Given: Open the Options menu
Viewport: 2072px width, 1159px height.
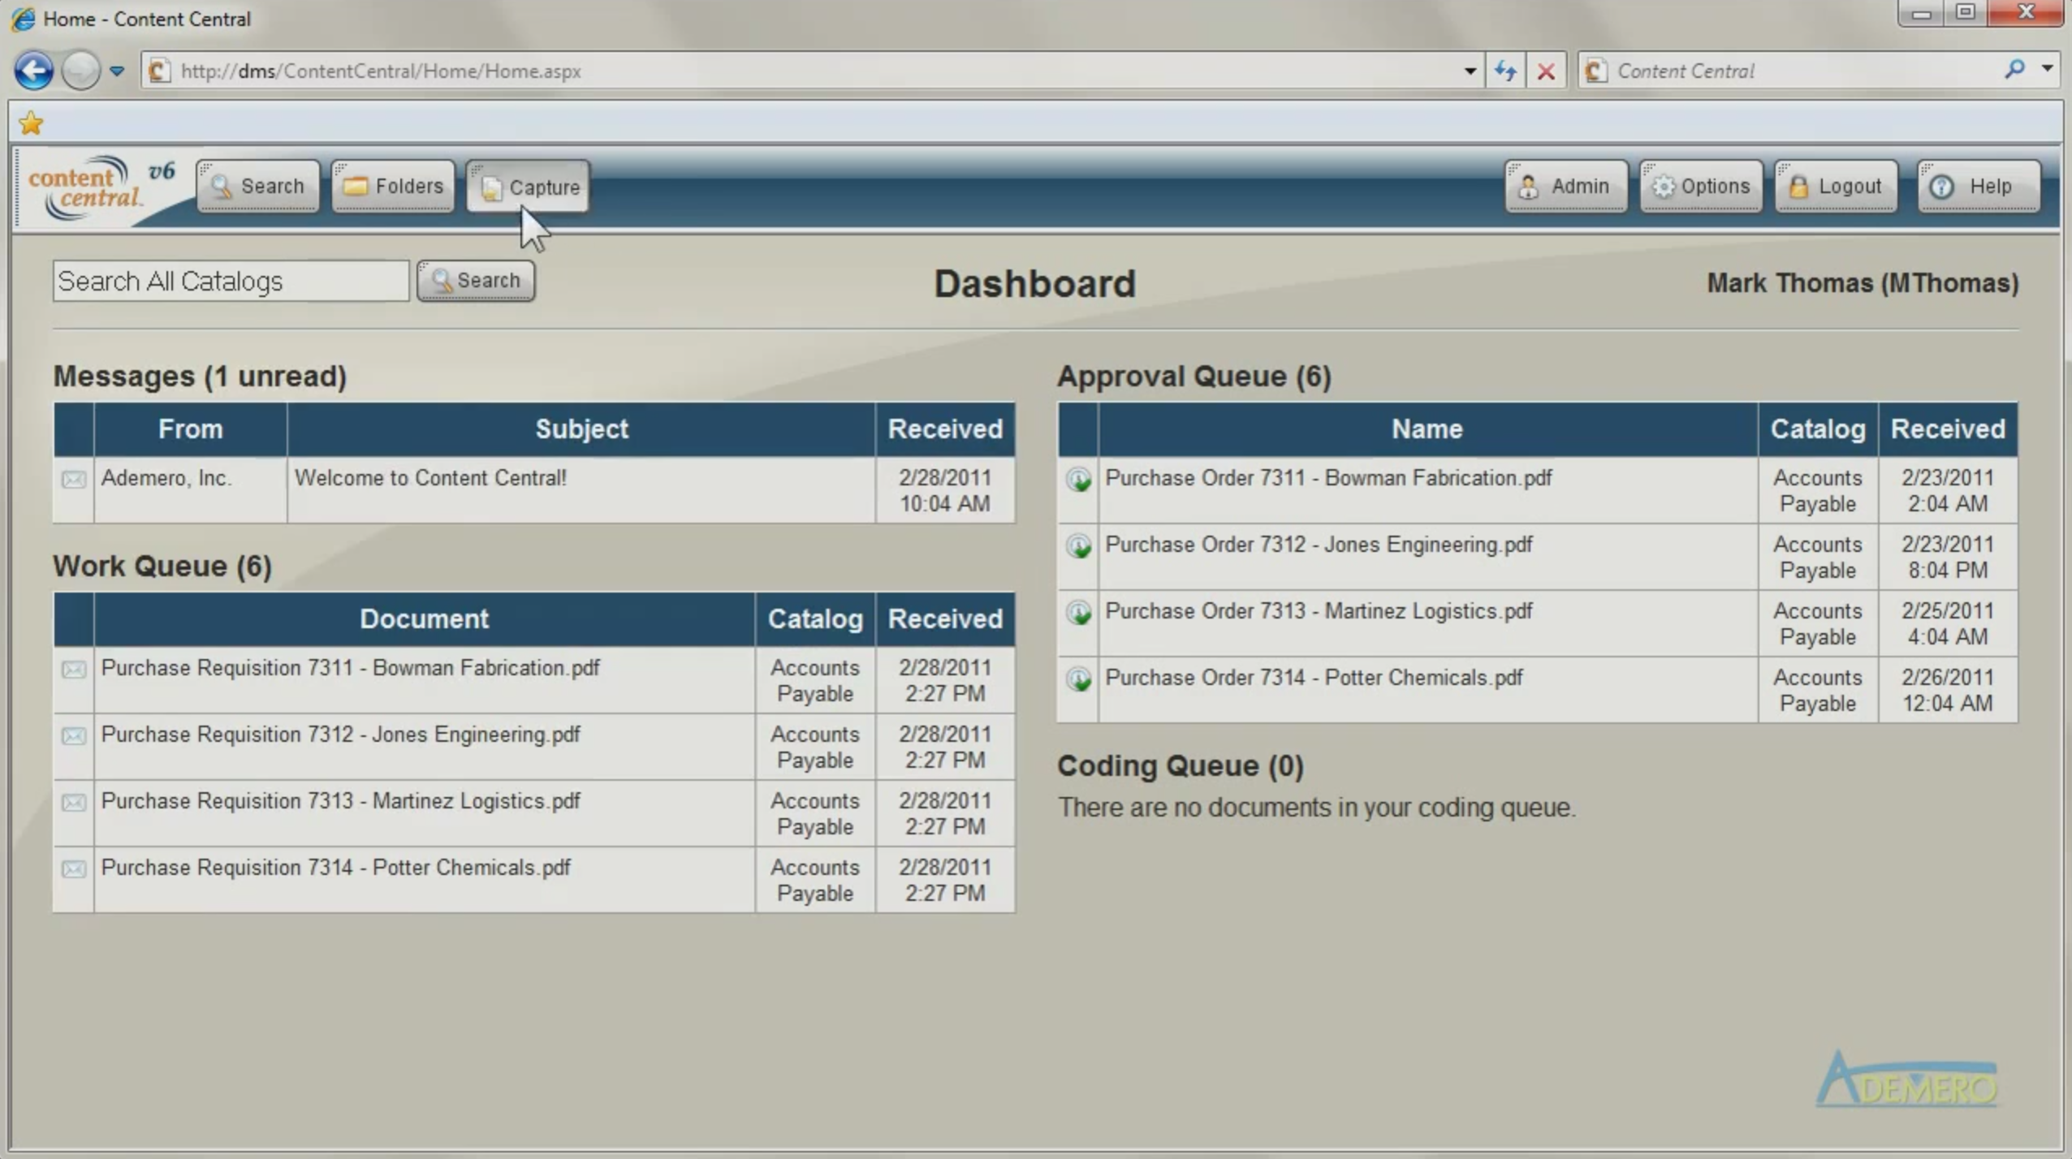Looking at the screenshot, I should [1701, 187].
